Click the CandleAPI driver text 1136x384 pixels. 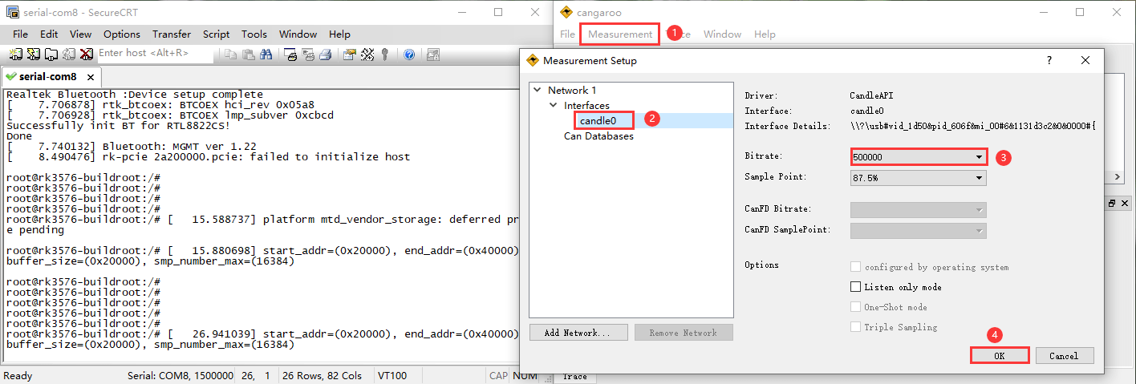coord(871,95)
